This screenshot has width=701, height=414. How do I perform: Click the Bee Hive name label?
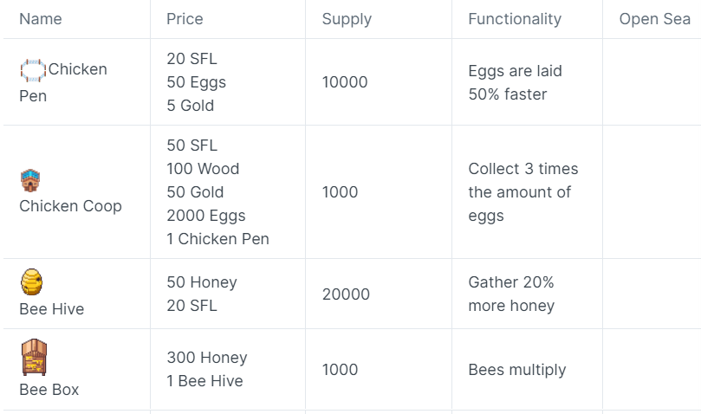pos(52,309)
